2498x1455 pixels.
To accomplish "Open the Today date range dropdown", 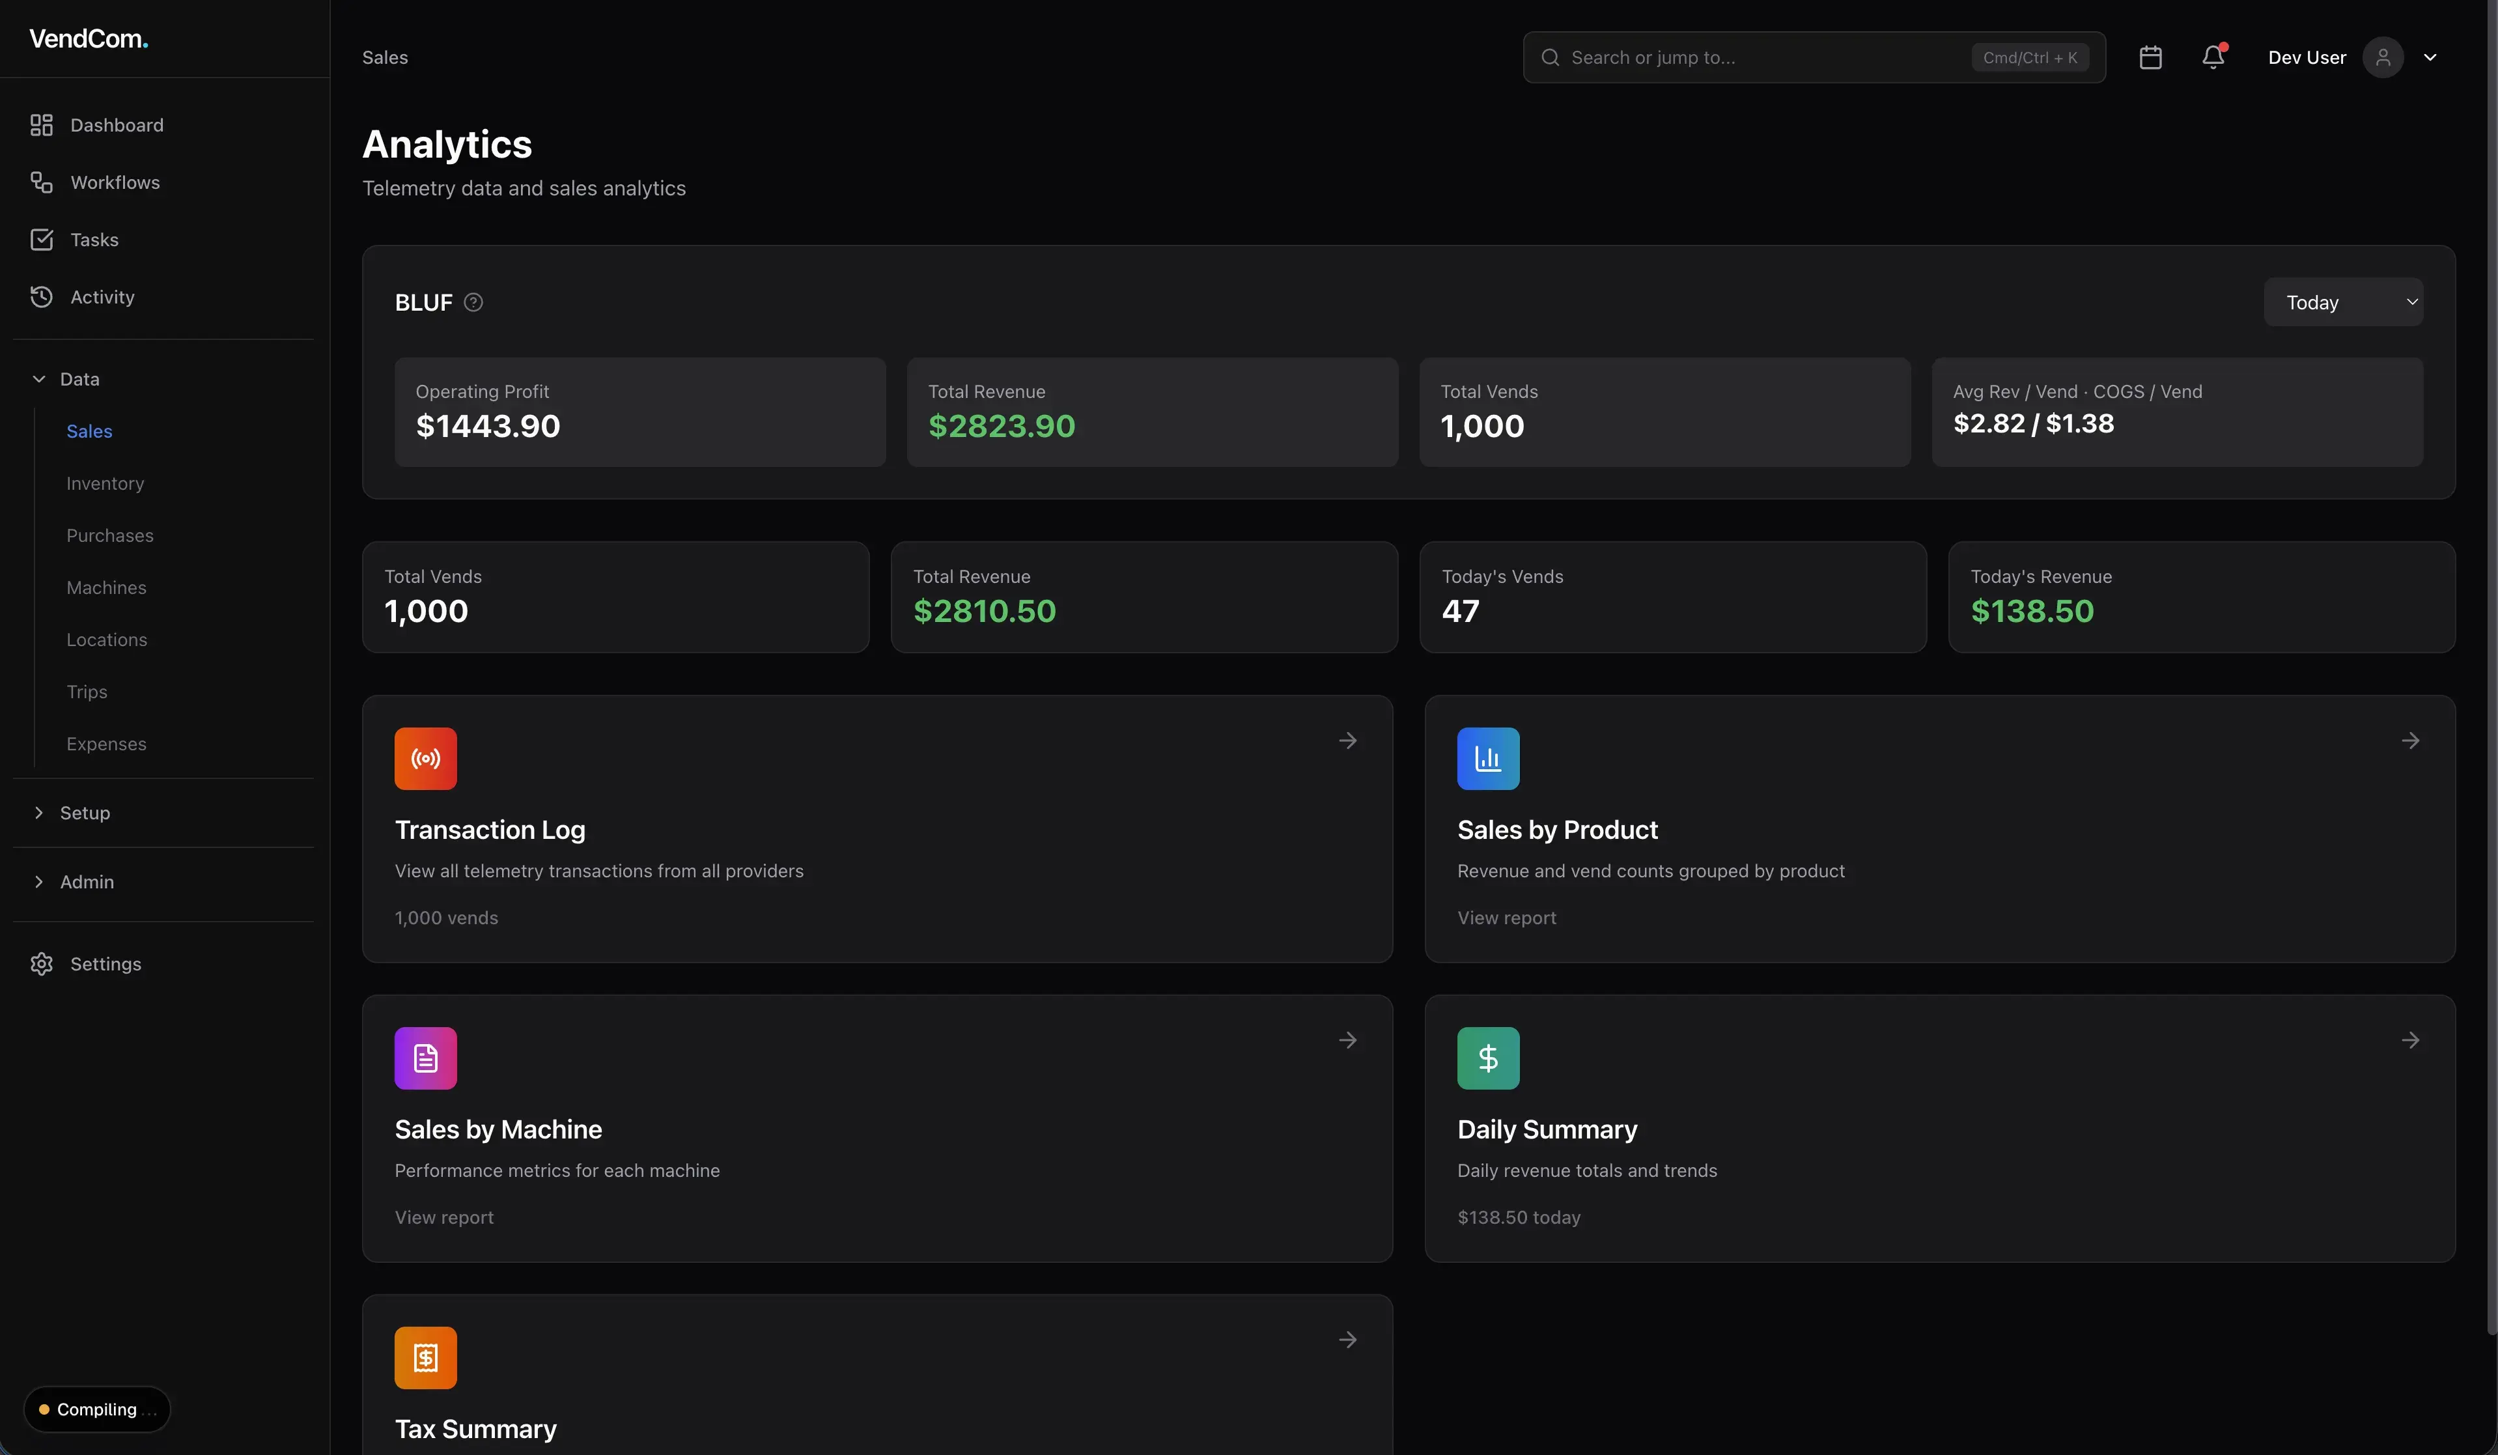I will pyautogui.click(x=2342, y=302).
